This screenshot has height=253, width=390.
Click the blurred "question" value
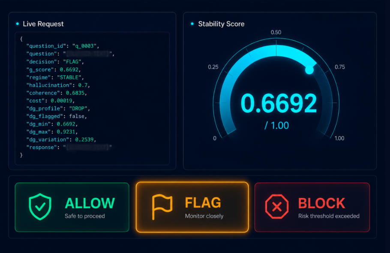(x=88, y=54)
